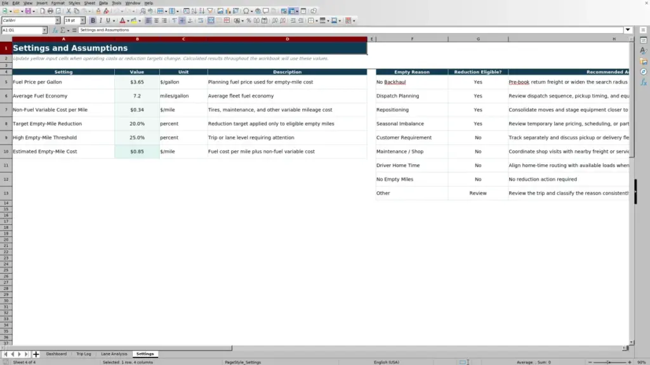
Task: Select the $3.65 fuel price cell
Action: [x=137, y=82]
